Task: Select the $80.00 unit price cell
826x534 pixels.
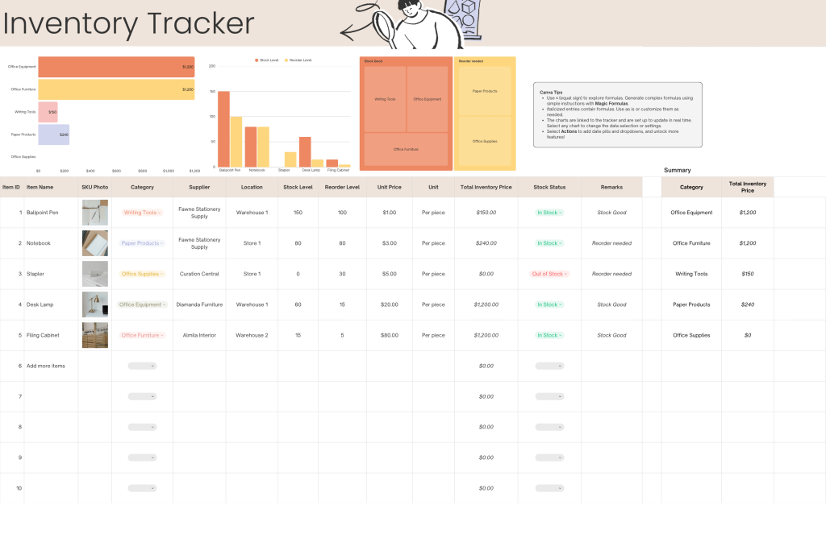Action: click(x=390, y=335)
